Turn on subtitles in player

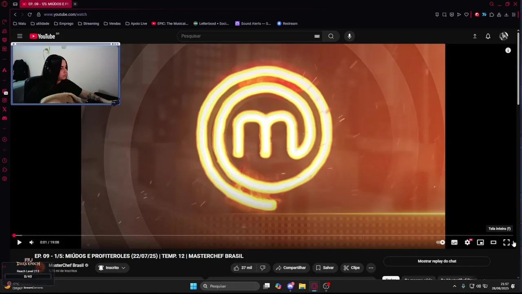click(x=454, y=242)
